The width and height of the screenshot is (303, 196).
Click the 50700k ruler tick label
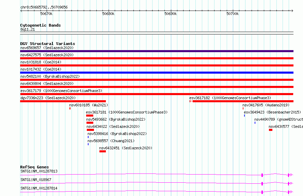233,14
